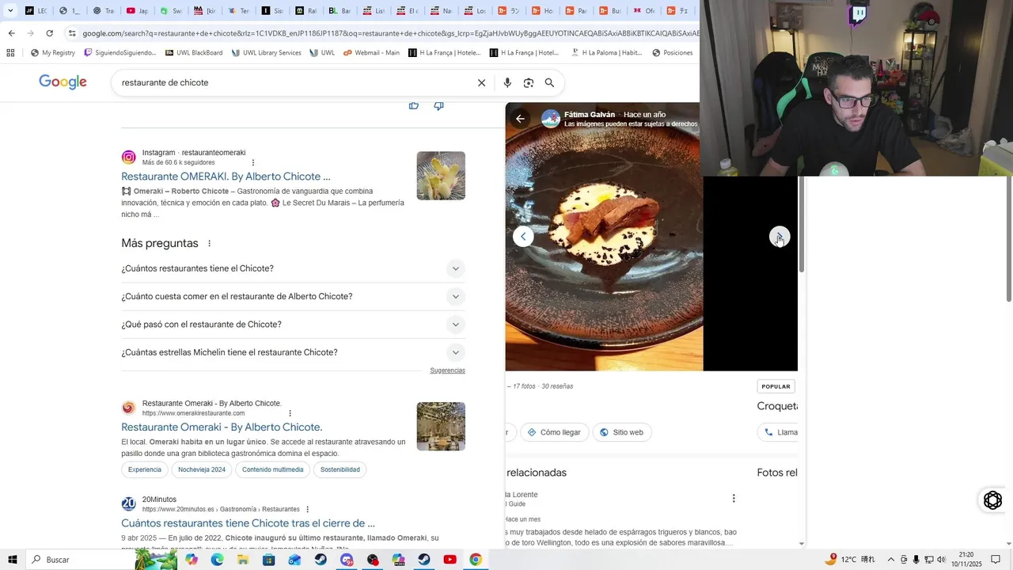Viewport: 1013px width, 570px height.
Task: Click the address bar URL
Action: [x=390, y=33]
